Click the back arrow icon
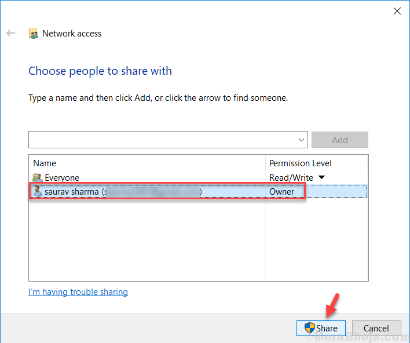Screen dimensions: 410x343 click(11, 33)
